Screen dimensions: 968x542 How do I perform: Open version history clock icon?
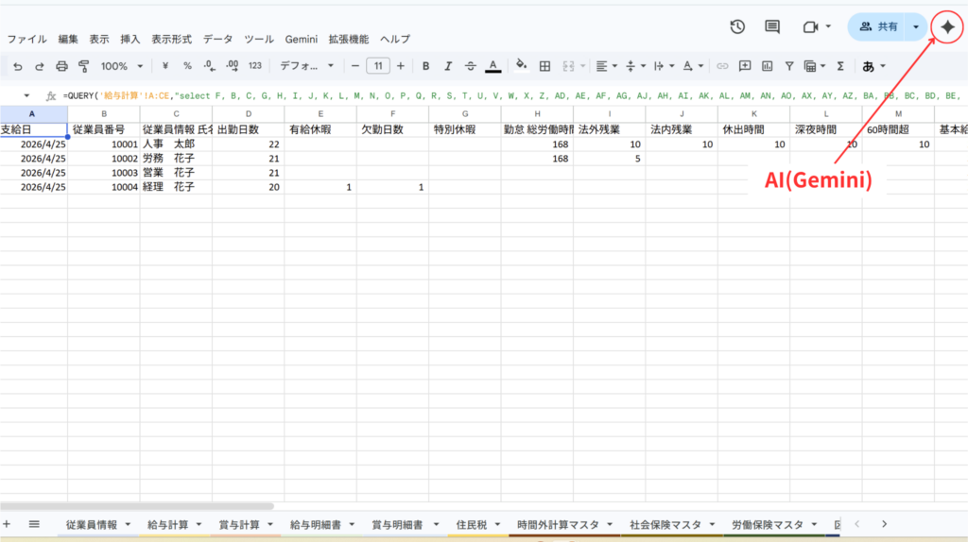tap(738, 27)
